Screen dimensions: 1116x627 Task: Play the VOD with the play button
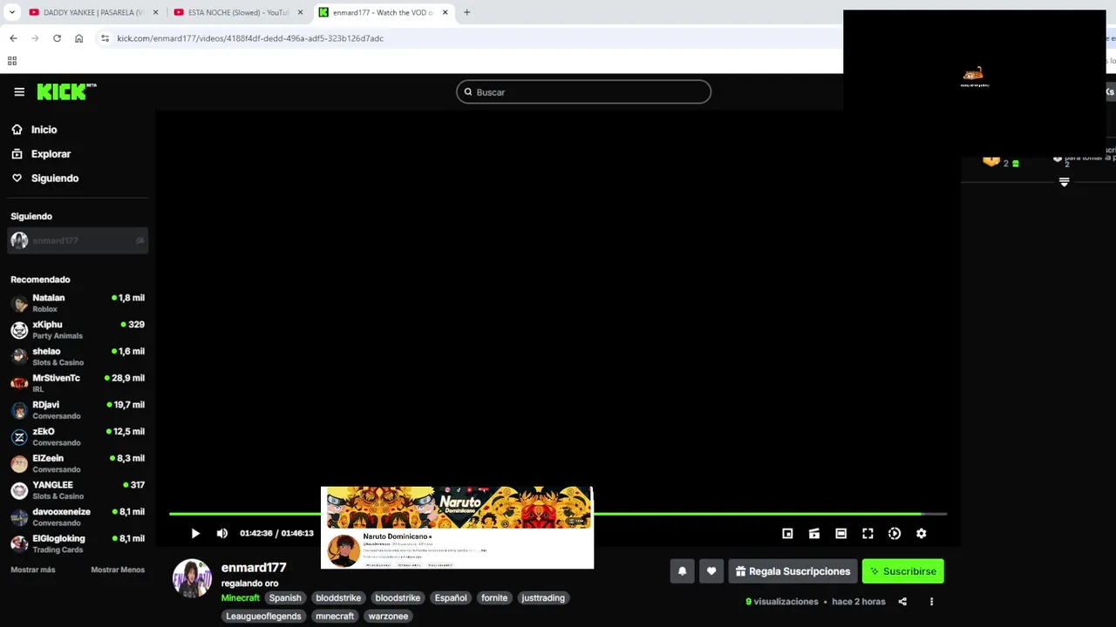(x=195, y=534)
